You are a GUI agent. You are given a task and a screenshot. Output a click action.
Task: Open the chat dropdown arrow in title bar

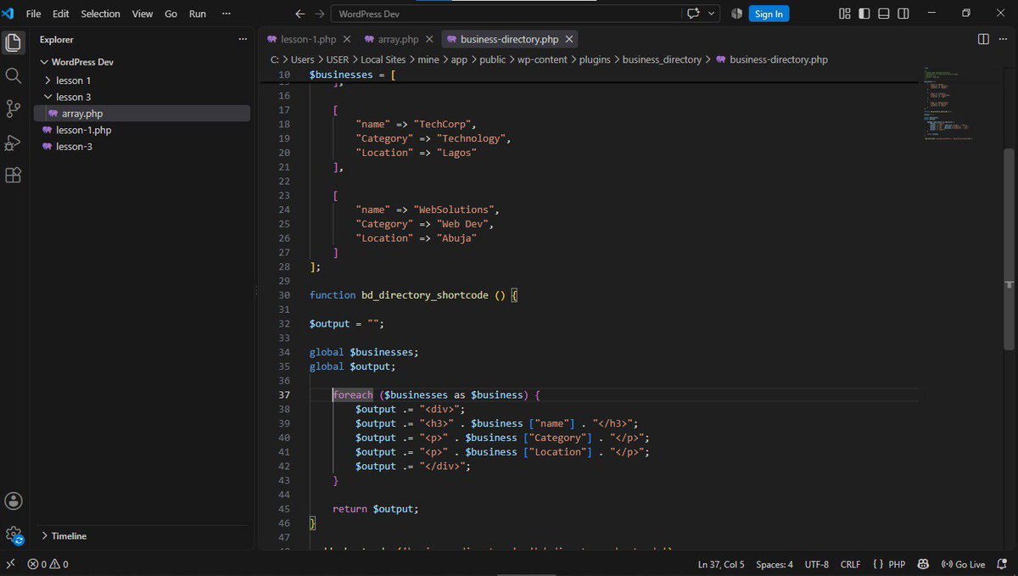(x=712, y=14)
